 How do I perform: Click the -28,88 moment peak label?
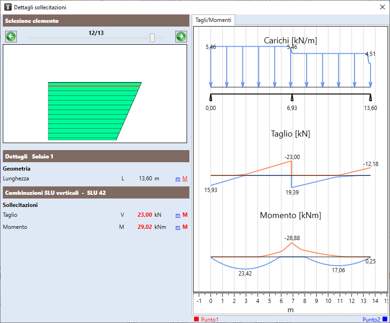[292, 238]
